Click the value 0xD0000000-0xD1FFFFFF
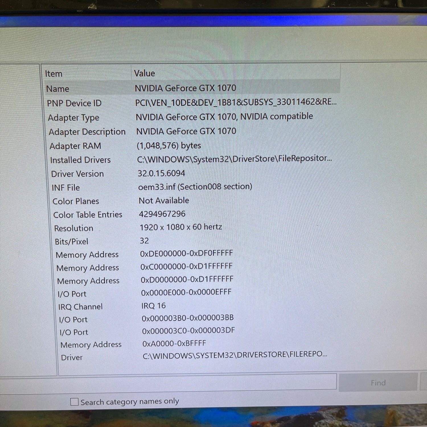The height and width of the screenshot is (427, 427). (187, 279)
